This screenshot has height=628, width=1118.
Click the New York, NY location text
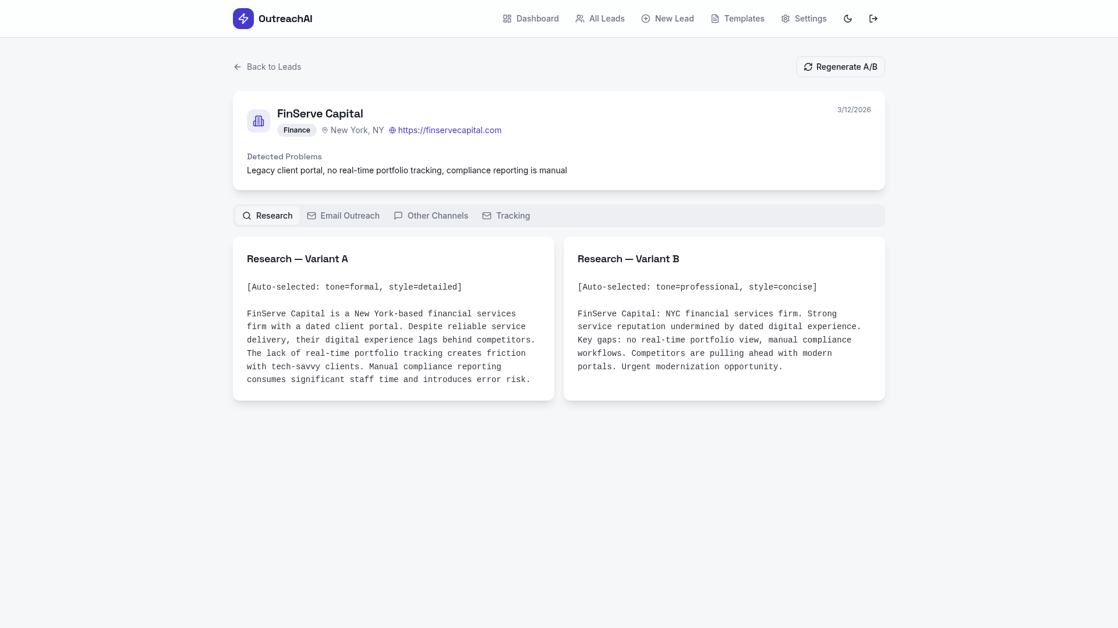[x=357, y=130]
